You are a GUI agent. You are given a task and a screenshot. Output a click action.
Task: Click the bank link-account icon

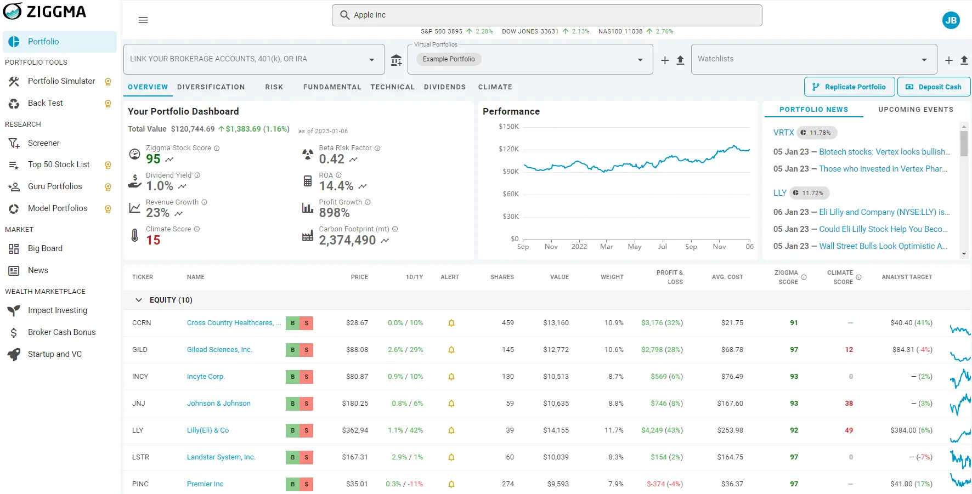point(396,60)
